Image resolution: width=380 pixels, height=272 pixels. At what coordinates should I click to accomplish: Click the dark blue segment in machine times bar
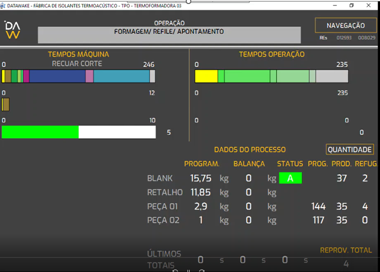click(x=57, y=76)
